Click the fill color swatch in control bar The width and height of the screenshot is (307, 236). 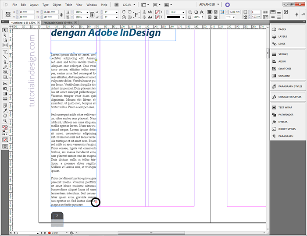point(157,12)
